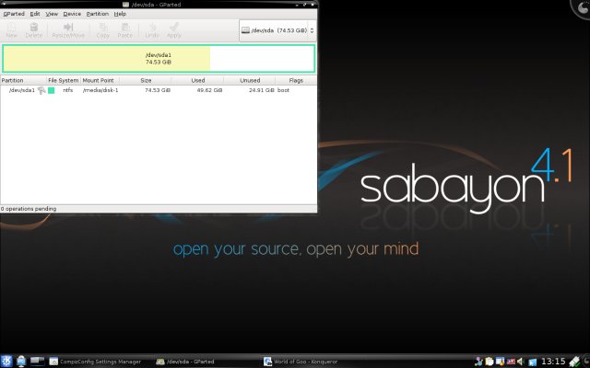
Task: Open the Device menu
Action: 72,14
